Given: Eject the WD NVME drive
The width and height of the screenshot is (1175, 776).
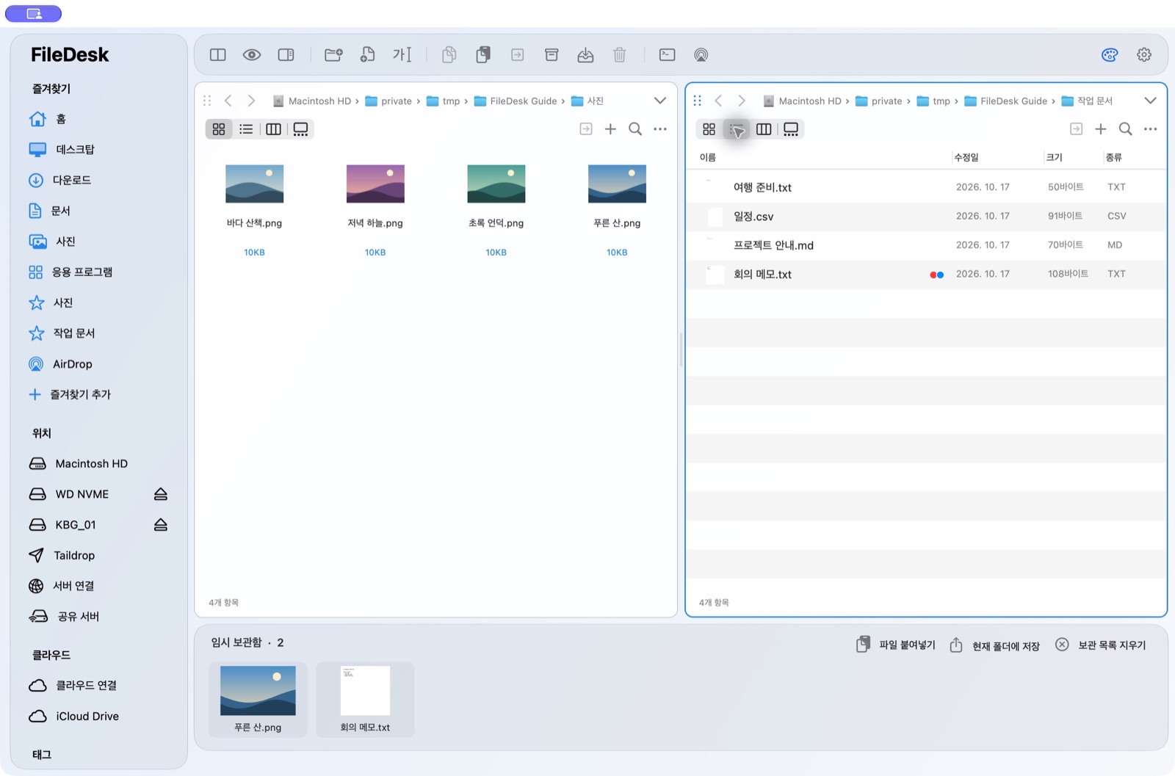Looking at the screenshot, I should click(x=161, y=494).
